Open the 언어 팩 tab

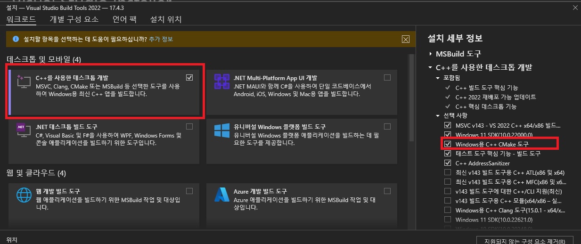(124, 19)
